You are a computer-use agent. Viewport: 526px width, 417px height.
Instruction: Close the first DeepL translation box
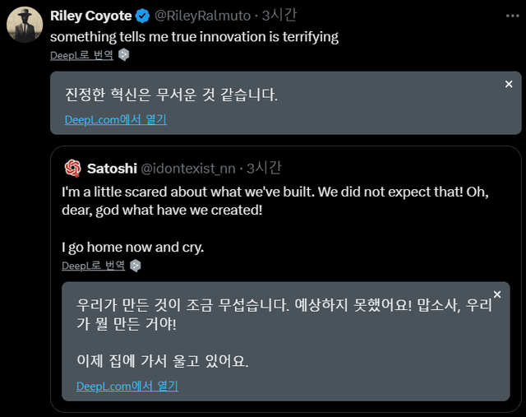(509, 84)
